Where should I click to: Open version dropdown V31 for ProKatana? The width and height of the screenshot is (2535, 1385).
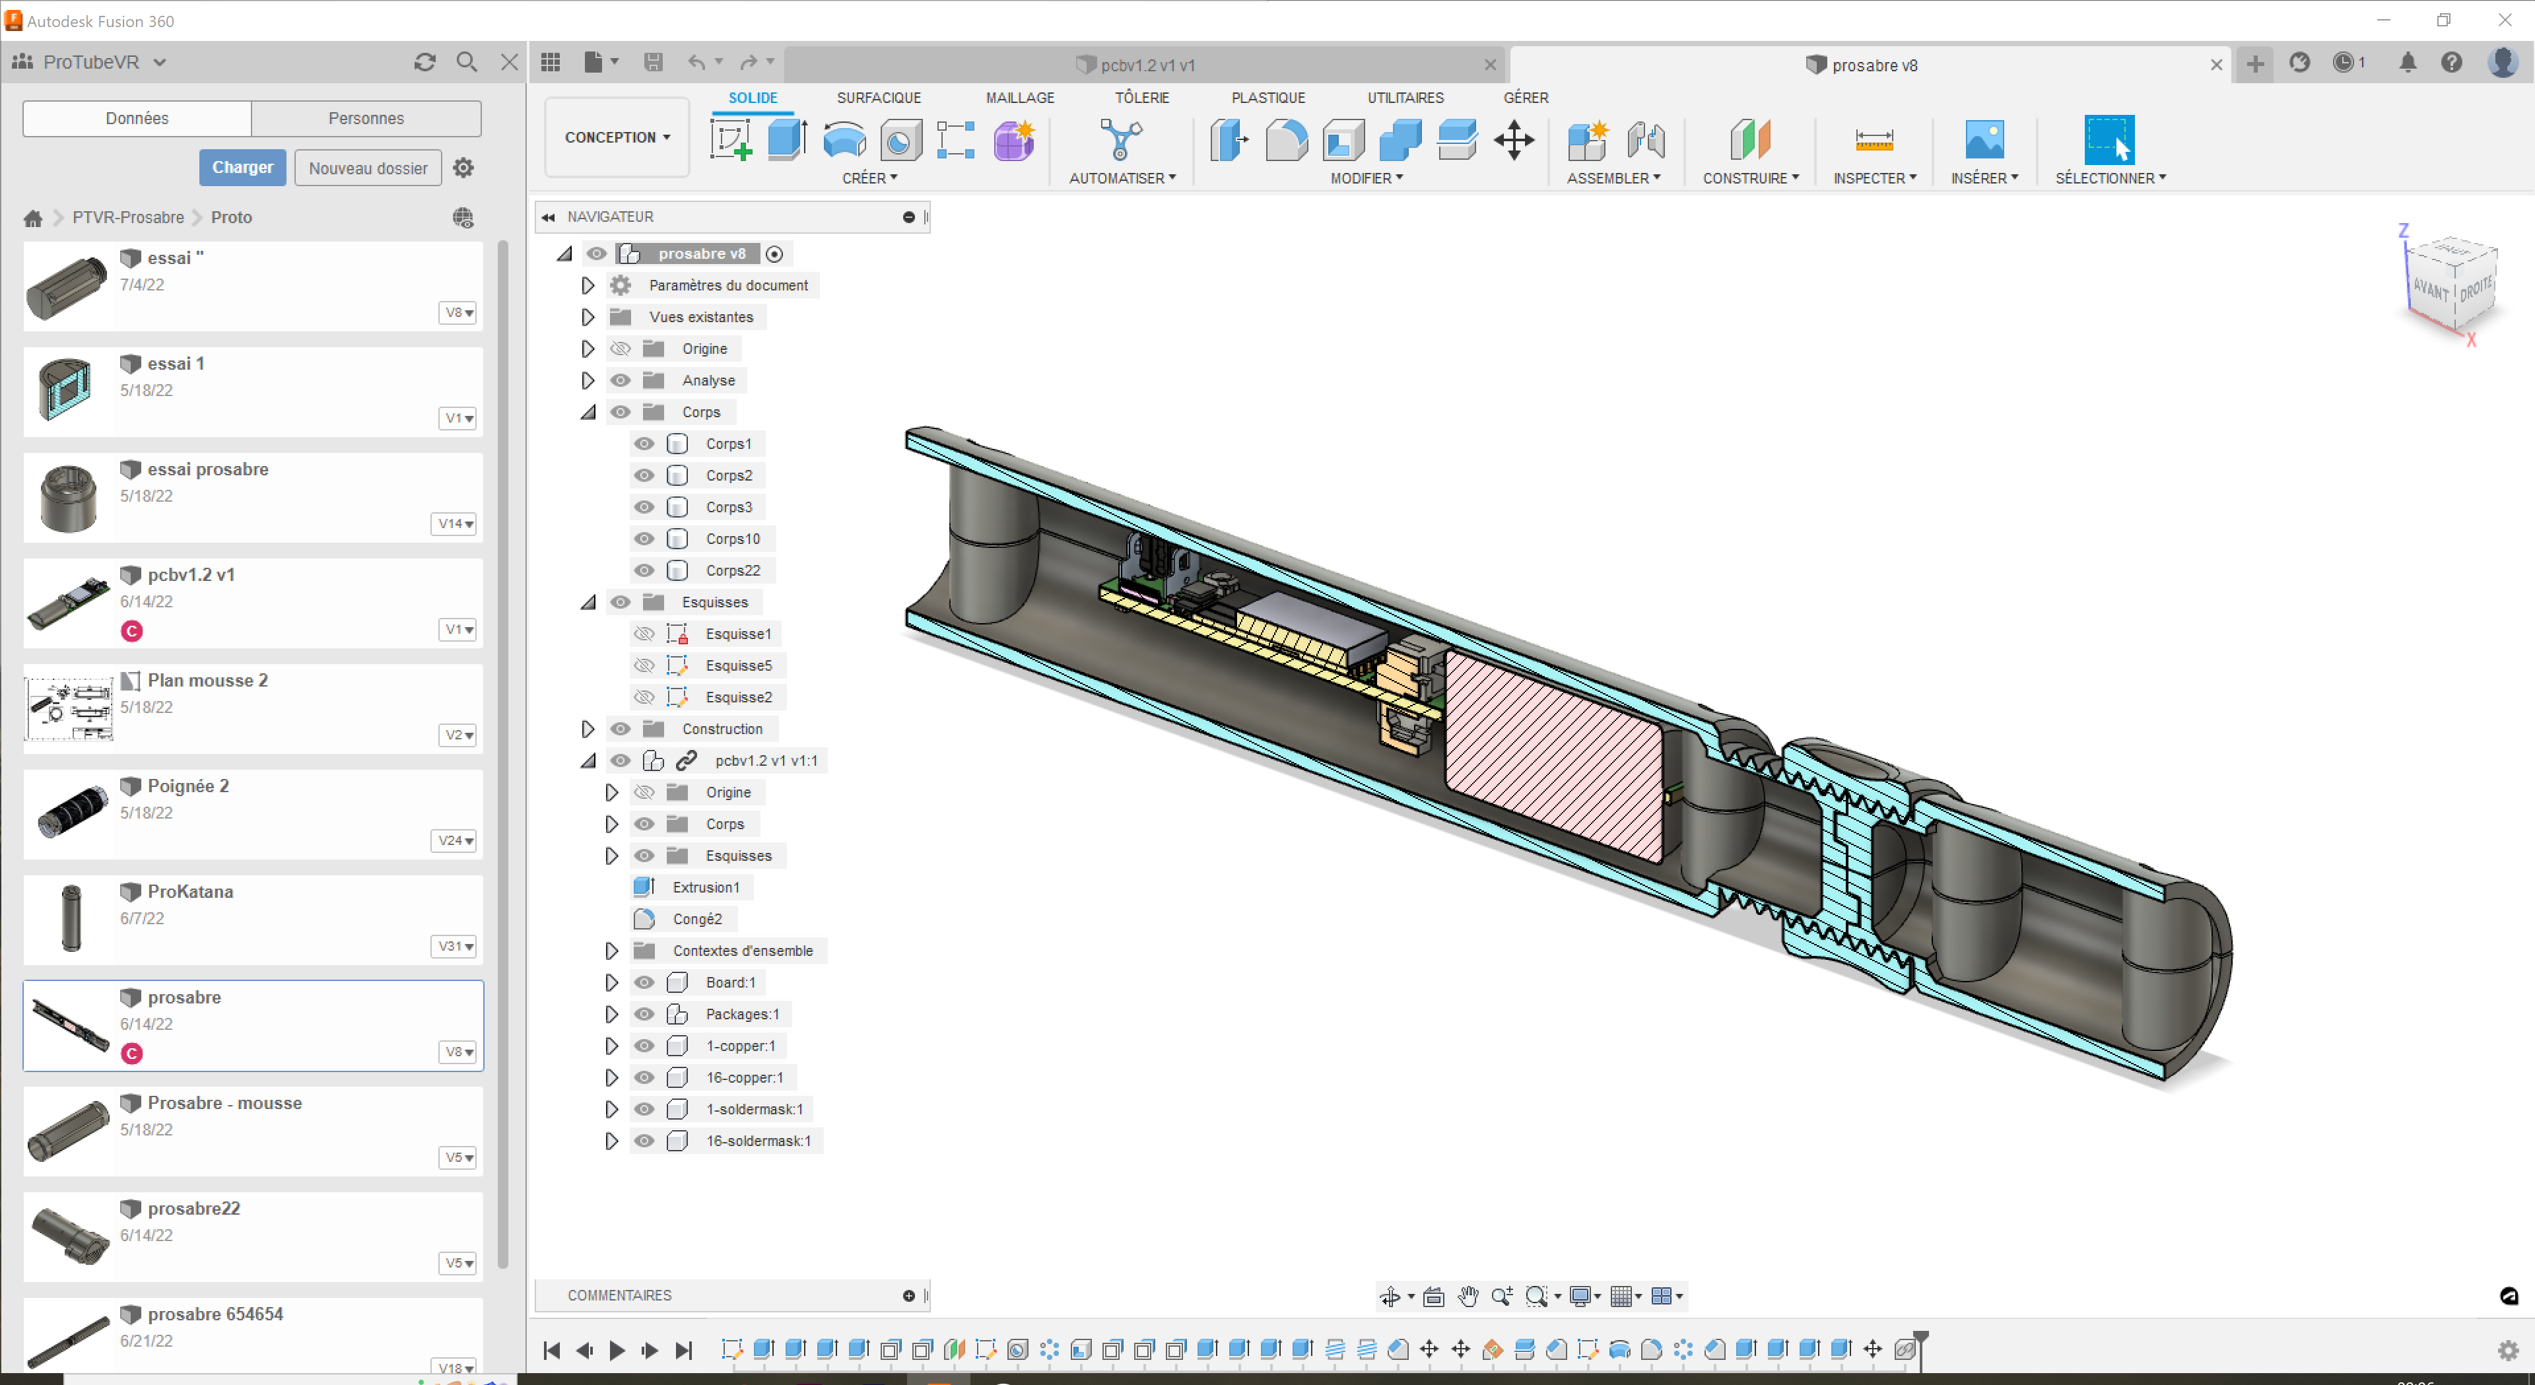455,946
